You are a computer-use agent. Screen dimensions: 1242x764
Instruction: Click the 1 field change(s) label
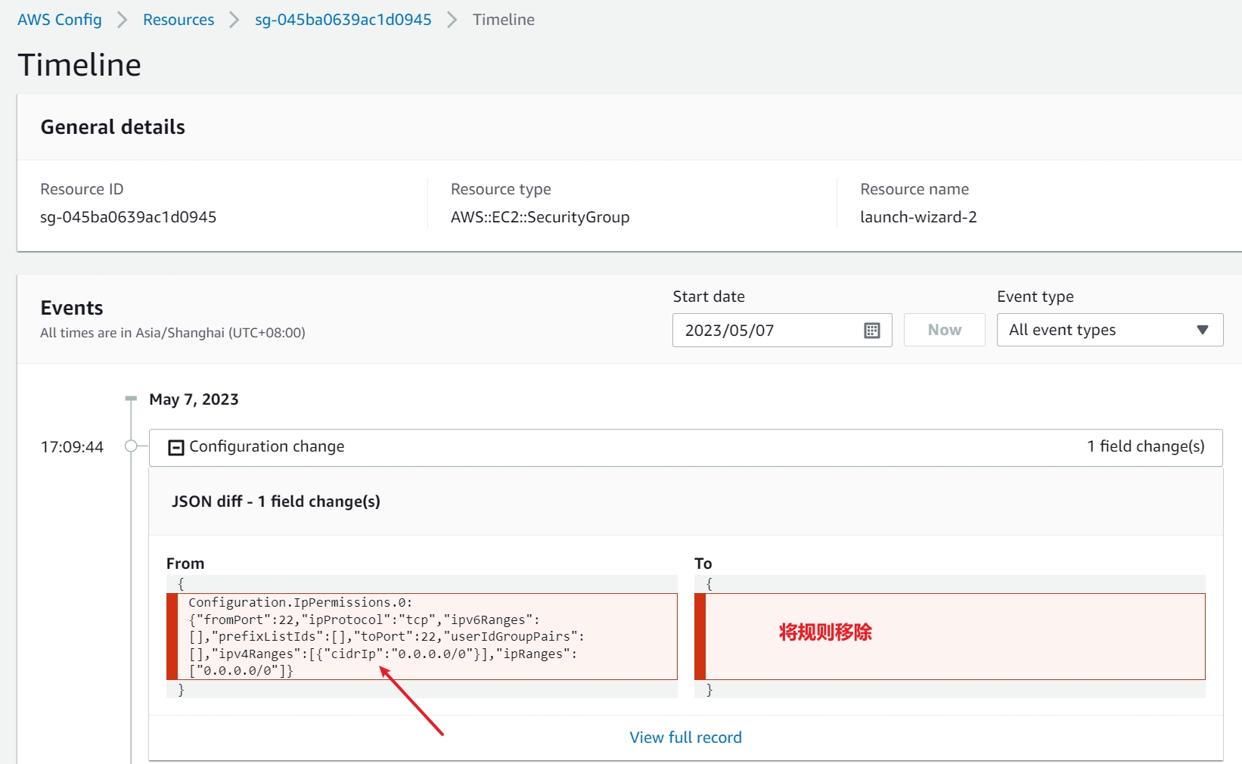(1145, 446)
